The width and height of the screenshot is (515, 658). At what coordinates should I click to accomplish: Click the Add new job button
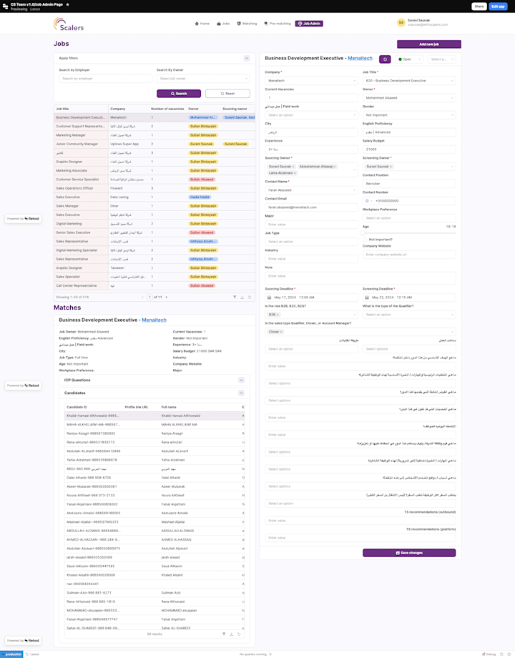(429, 44)
